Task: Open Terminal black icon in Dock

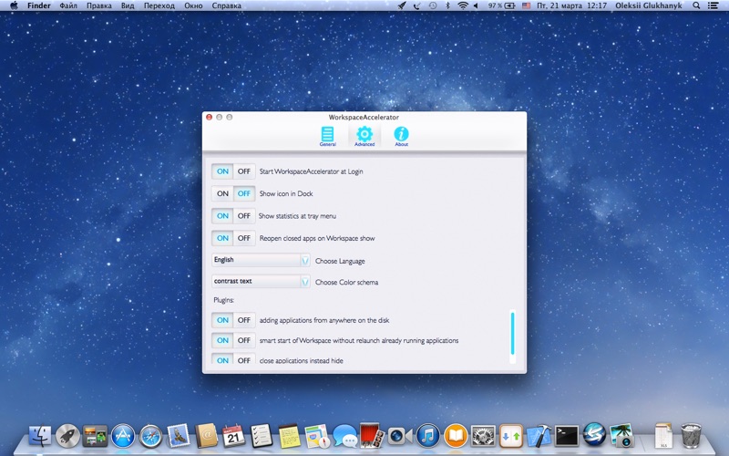Action: 567,436
